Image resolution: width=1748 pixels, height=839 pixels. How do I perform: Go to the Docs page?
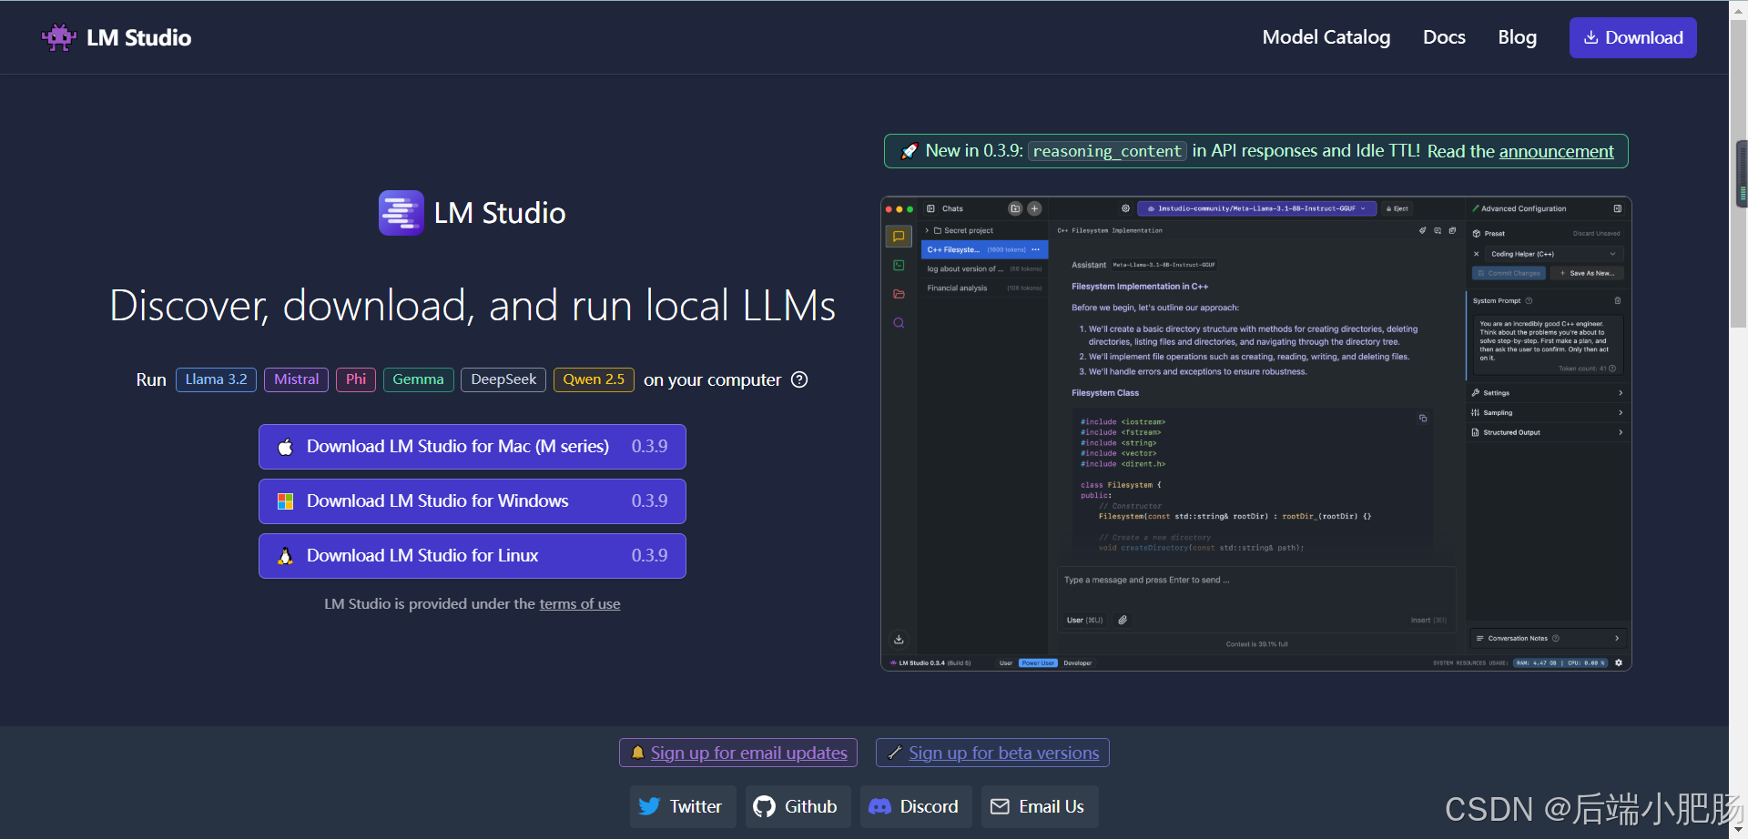(x=1444, y=37)
